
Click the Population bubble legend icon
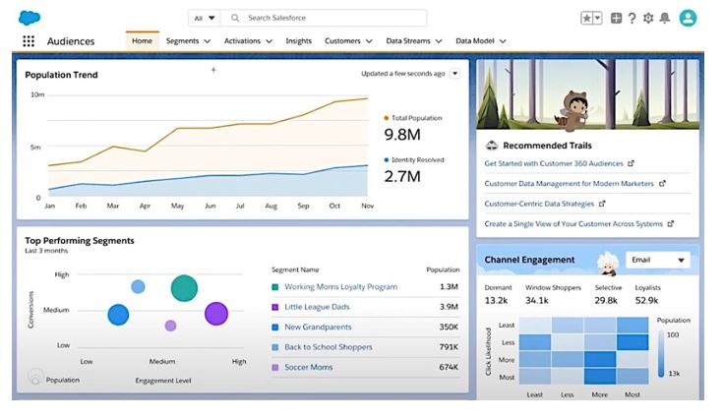point(35,377)
